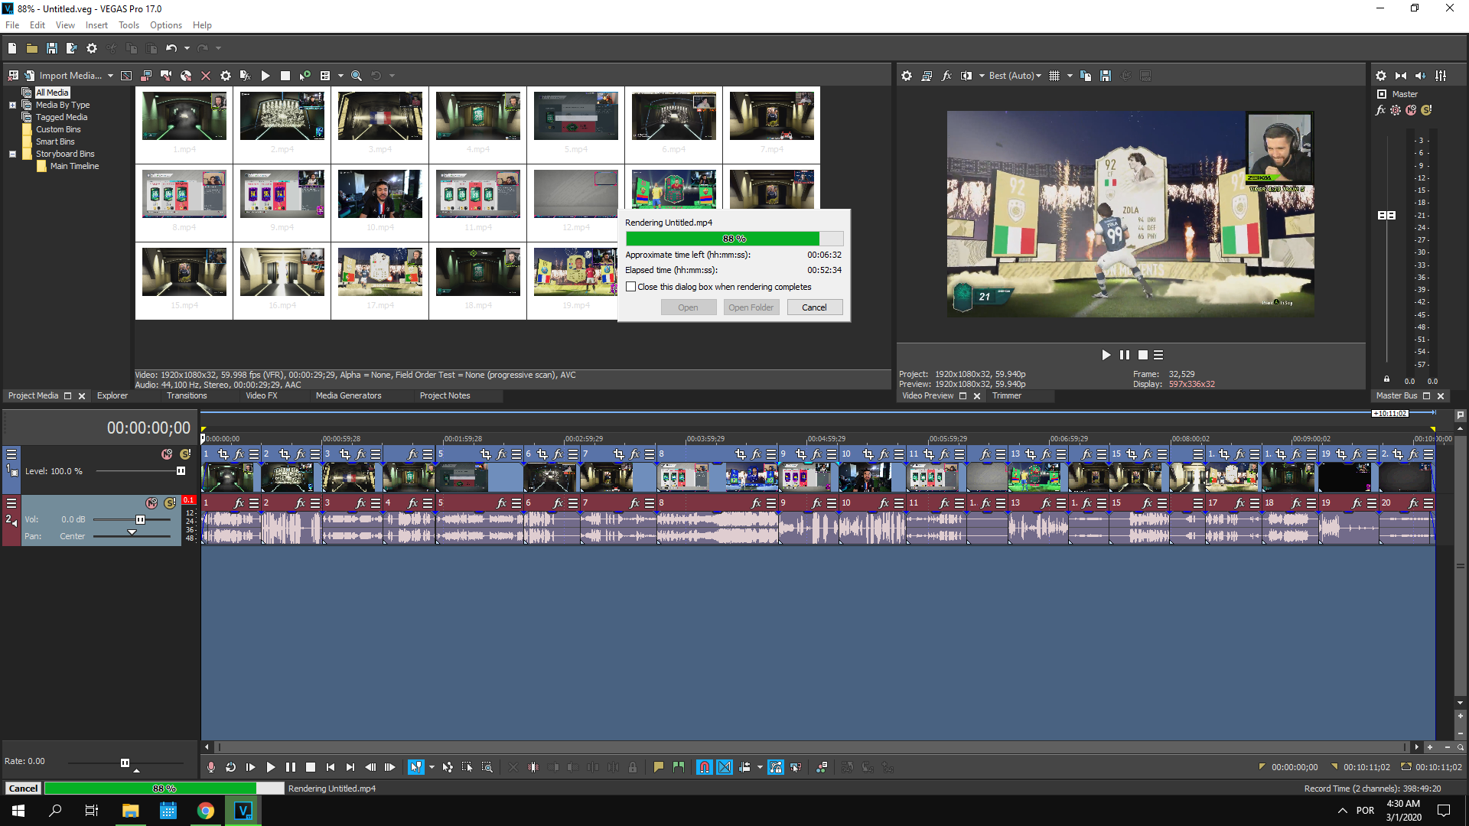Save snapshot to file icon in preview
The height and width of the screenshot is (826, 1469).
point(1106,76)
